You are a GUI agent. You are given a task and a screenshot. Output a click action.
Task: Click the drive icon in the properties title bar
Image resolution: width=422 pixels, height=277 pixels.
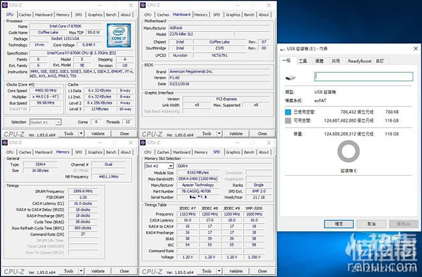283,49
